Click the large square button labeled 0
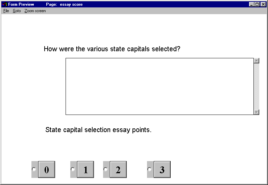The width and height of the screenshot is (268, 185). pos(47,169)
